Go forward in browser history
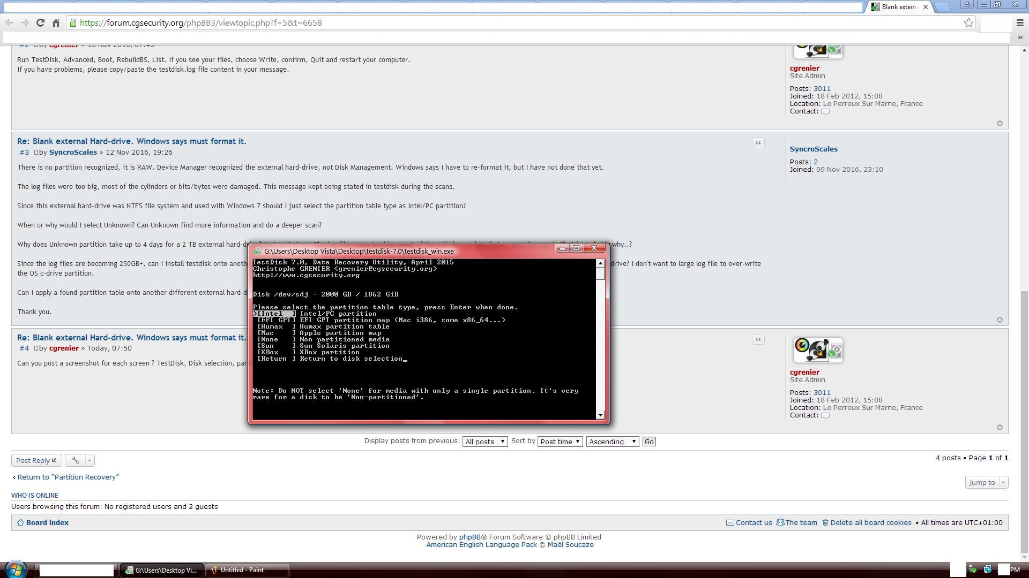 click(25, 22)
